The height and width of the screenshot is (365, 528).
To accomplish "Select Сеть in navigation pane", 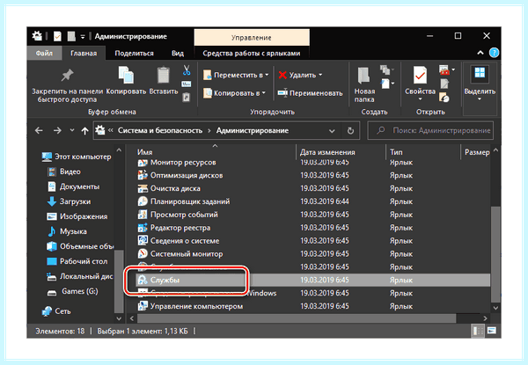I will [x=56, y=311].
